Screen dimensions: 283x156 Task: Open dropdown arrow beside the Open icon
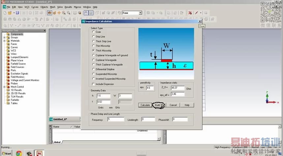(14, 13)
